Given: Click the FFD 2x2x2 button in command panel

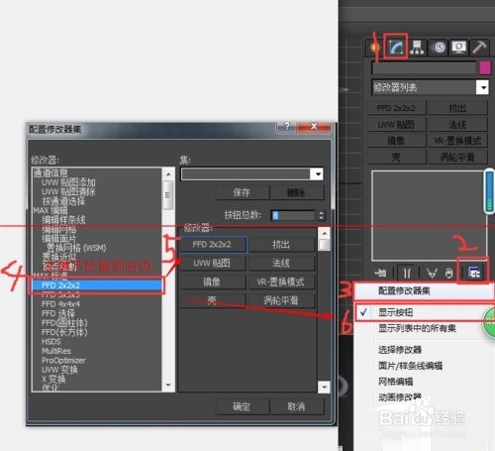Looking at the screenshot, I should point(396,108).
